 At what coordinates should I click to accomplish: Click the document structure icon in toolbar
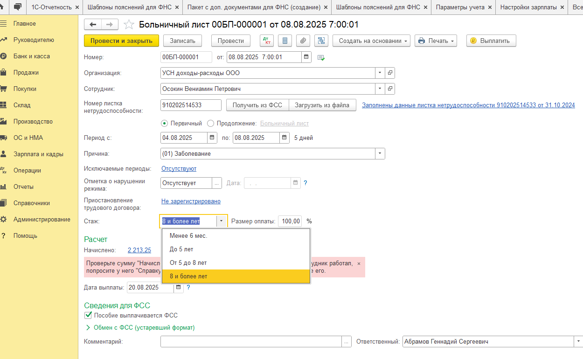point(321,41)
